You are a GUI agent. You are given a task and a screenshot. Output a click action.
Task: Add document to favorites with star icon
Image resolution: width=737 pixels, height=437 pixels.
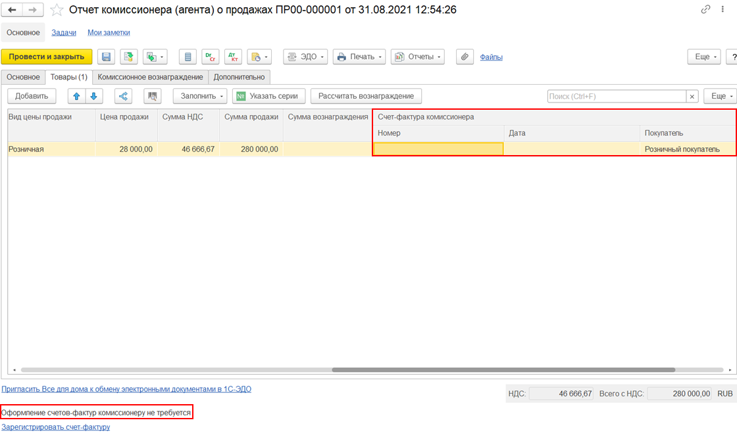[57, 9]
